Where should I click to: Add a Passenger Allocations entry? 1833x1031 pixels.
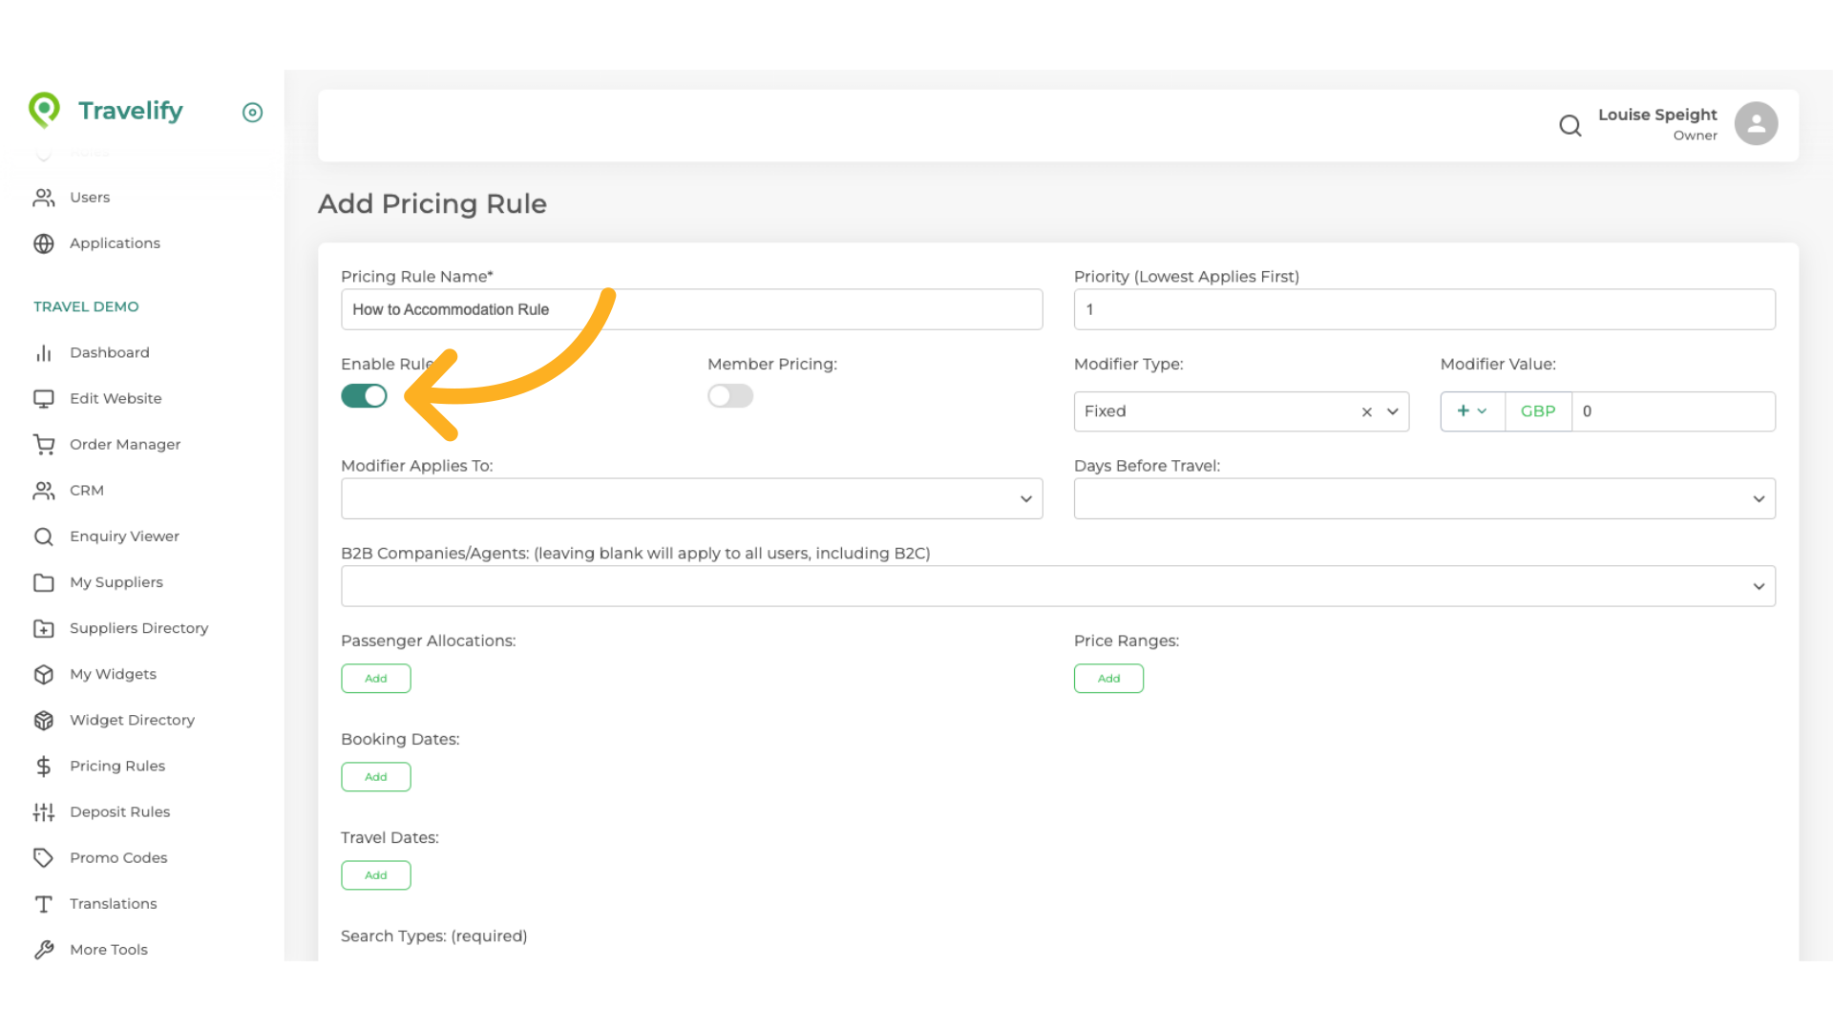pyautogui.click(x=375, y=679)
